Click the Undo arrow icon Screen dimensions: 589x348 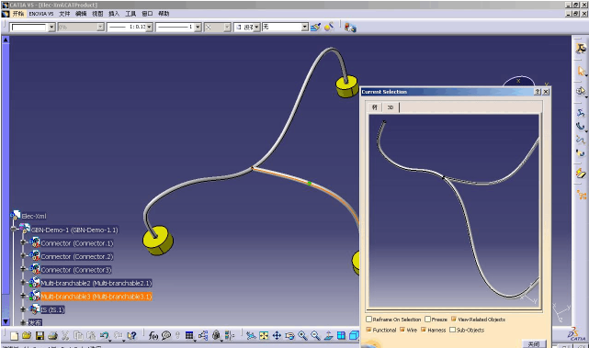(104, 336)
